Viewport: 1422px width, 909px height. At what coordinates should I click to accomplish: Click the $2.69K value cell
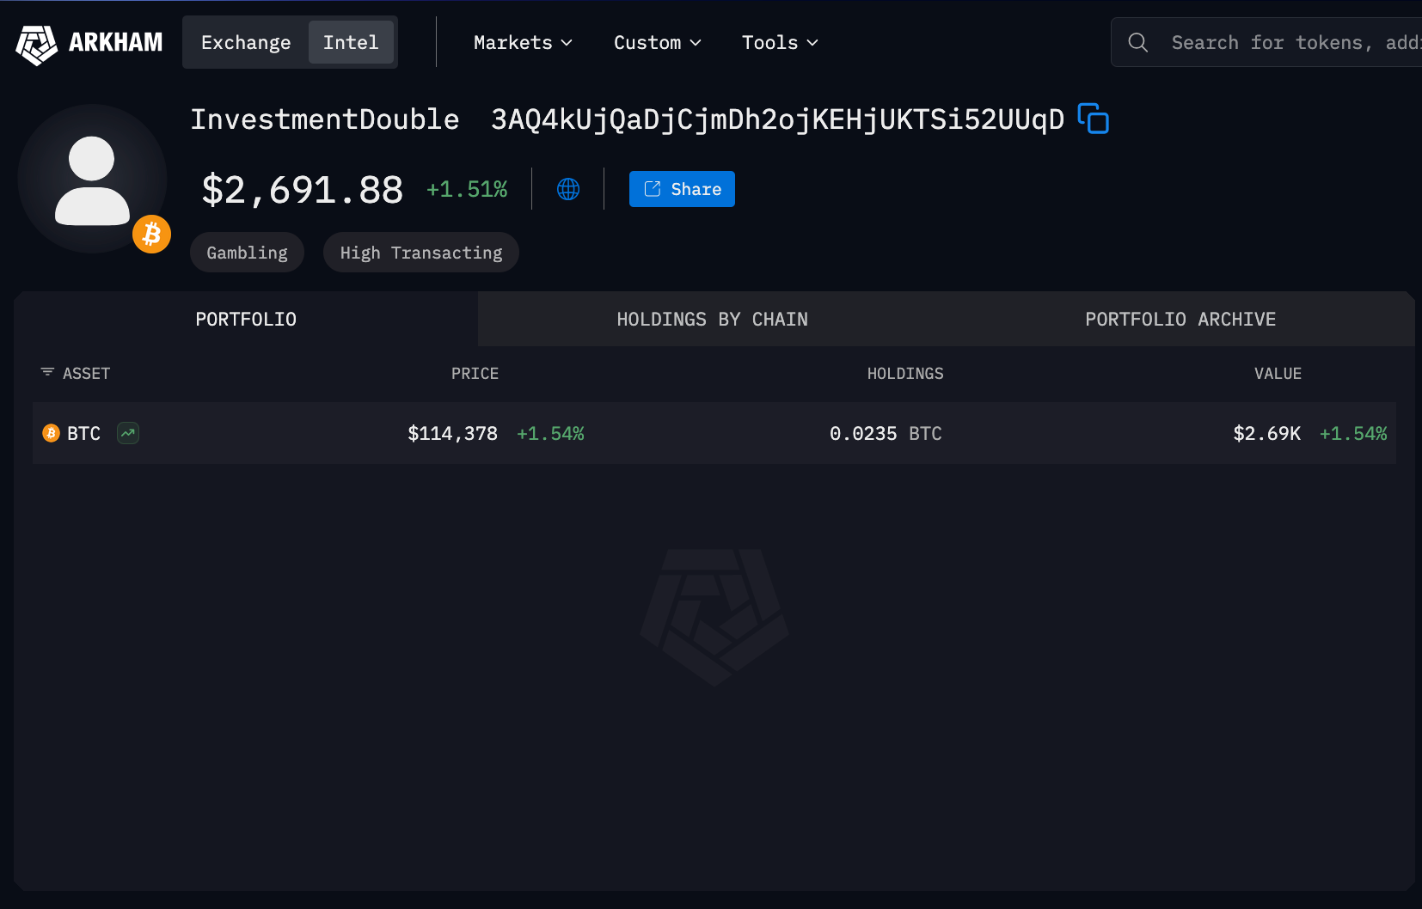[x=1266, y=433]
